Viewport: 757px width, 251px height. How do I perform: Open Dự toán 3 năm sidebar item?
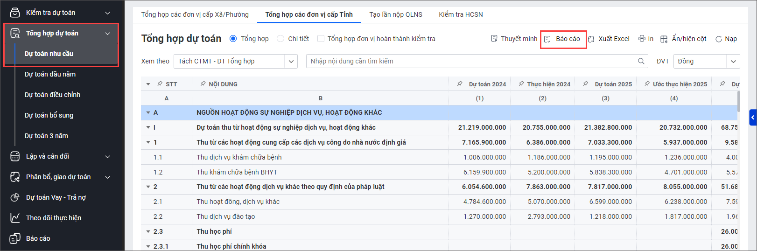46,136
